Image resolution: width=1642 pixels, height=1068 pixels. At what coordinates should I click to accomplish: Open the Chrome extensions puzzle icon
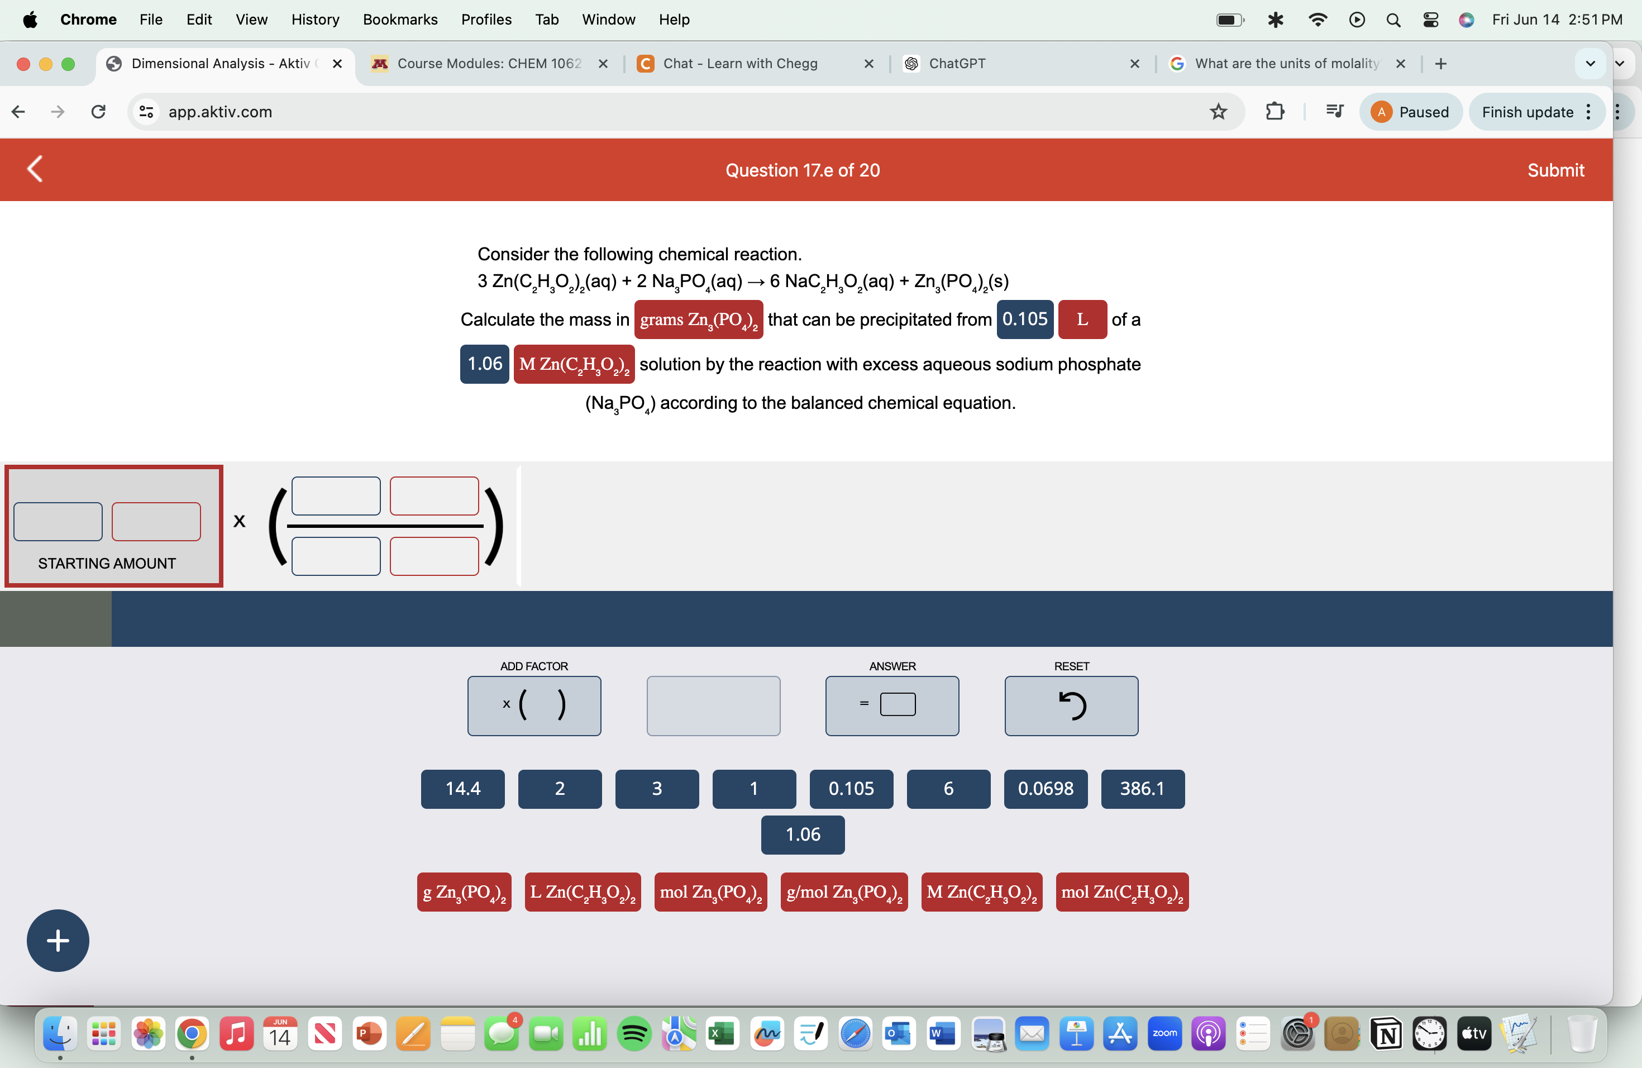coord(1275,112)
